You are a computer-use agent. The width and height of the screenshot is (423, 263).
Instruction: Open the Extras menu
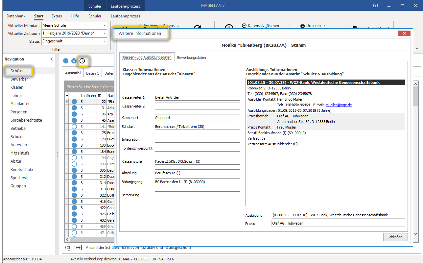tap(57, 16)
